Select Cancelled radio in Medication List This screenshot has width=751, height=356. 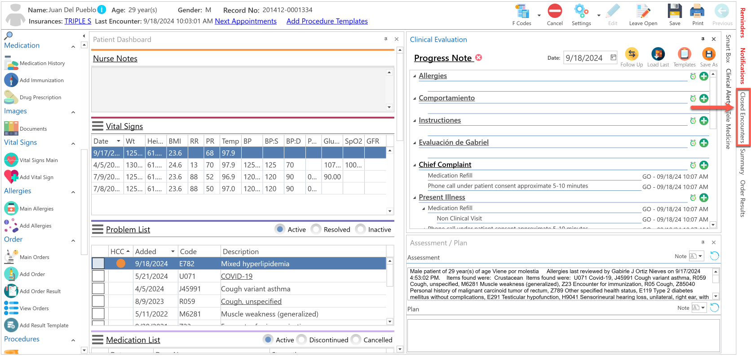pos(356,340)
